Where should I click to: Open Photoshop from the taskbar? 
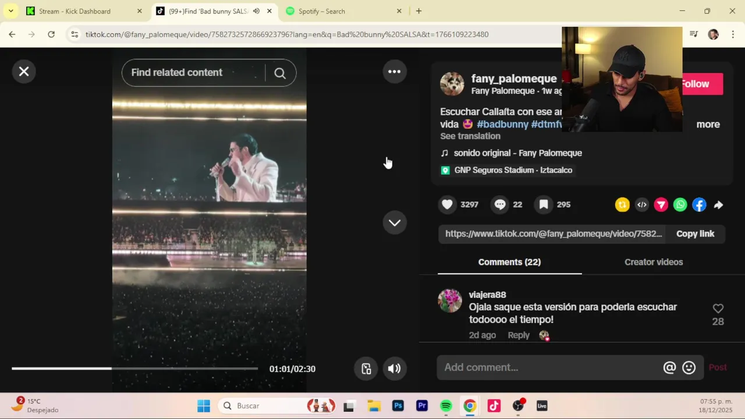398,406
